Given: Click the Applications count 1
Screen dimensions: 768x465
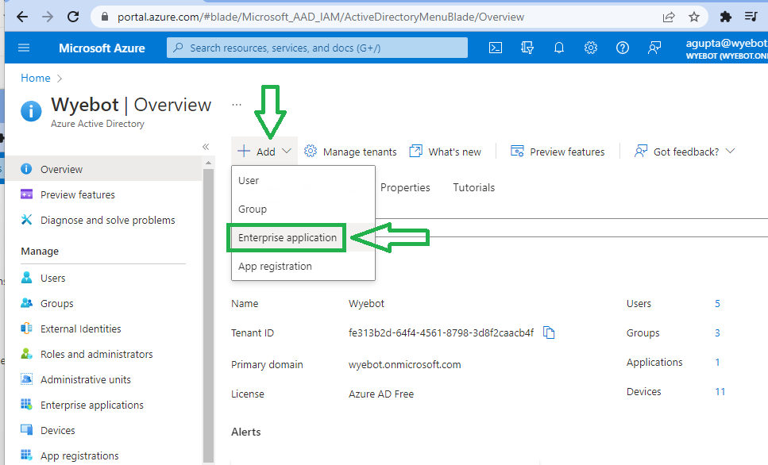Looking at the screenshot, I should (717, 362).
